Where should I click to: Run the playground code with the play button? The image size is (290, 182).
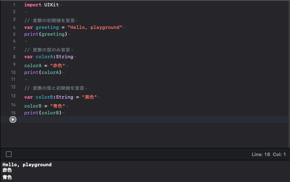pos(13,119)
